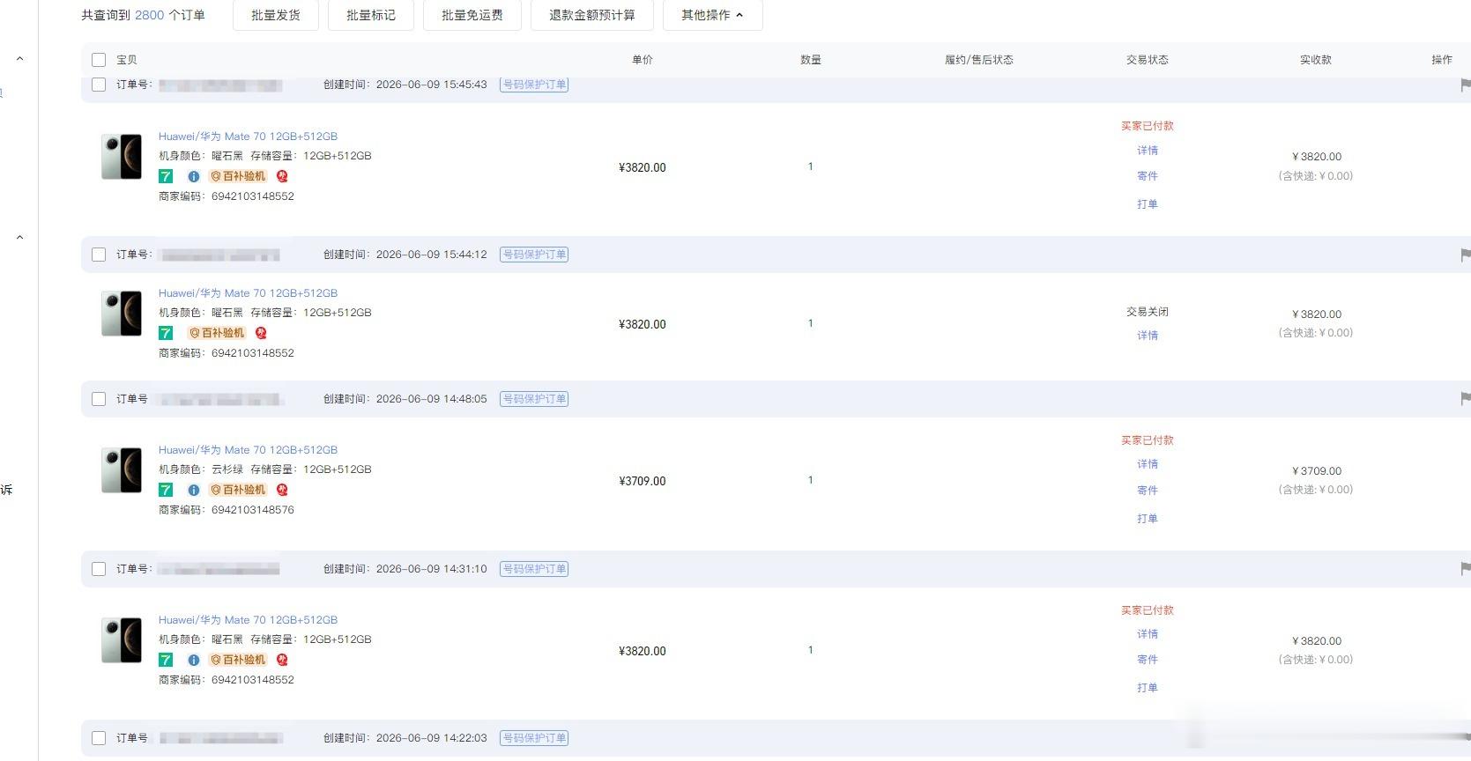Select the order created at 14:22:03
1471x761 pixels.
point(99,738)
